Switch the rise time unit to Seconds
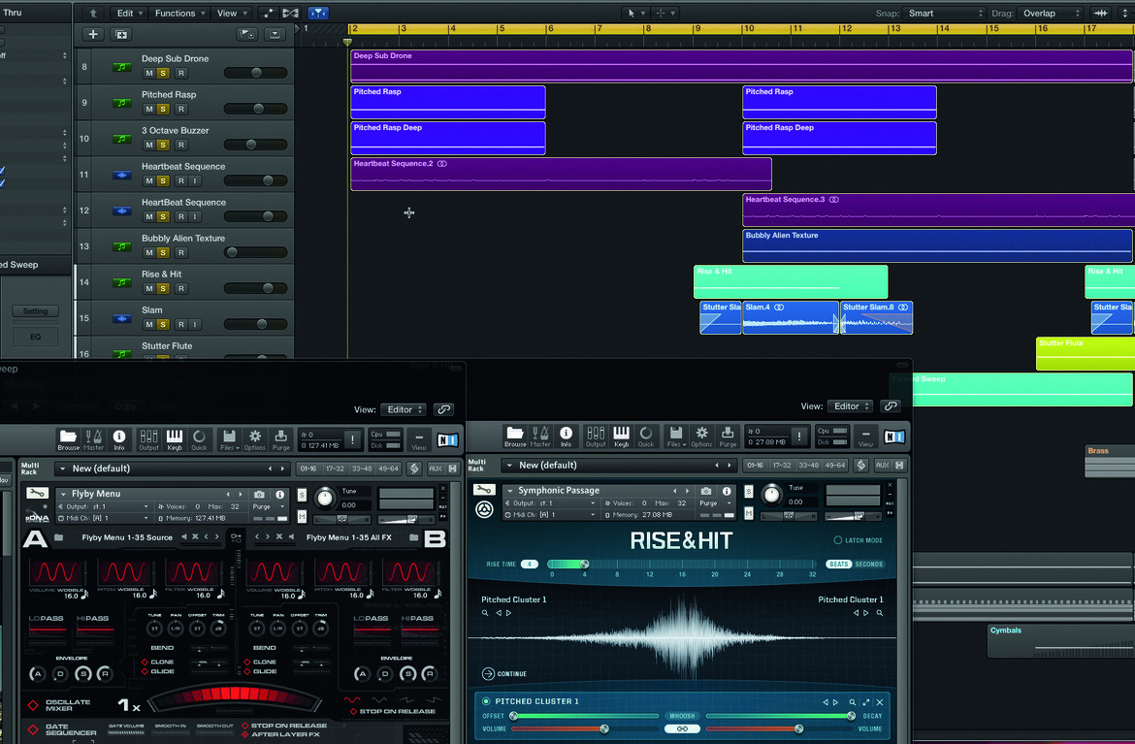 (868, 564)
